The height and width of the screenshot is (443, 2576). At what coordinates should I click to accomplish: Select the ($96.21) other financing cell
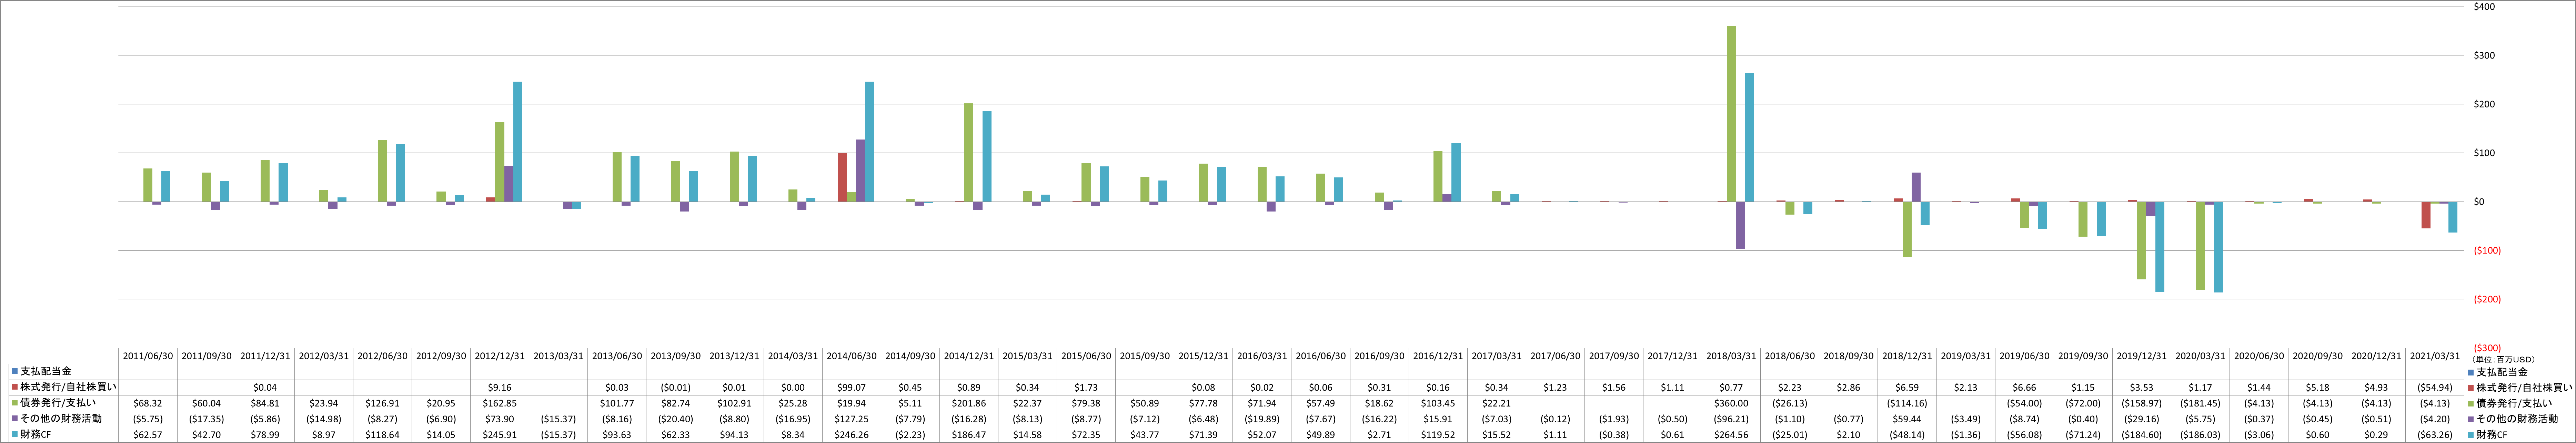tap(1731, 419)
